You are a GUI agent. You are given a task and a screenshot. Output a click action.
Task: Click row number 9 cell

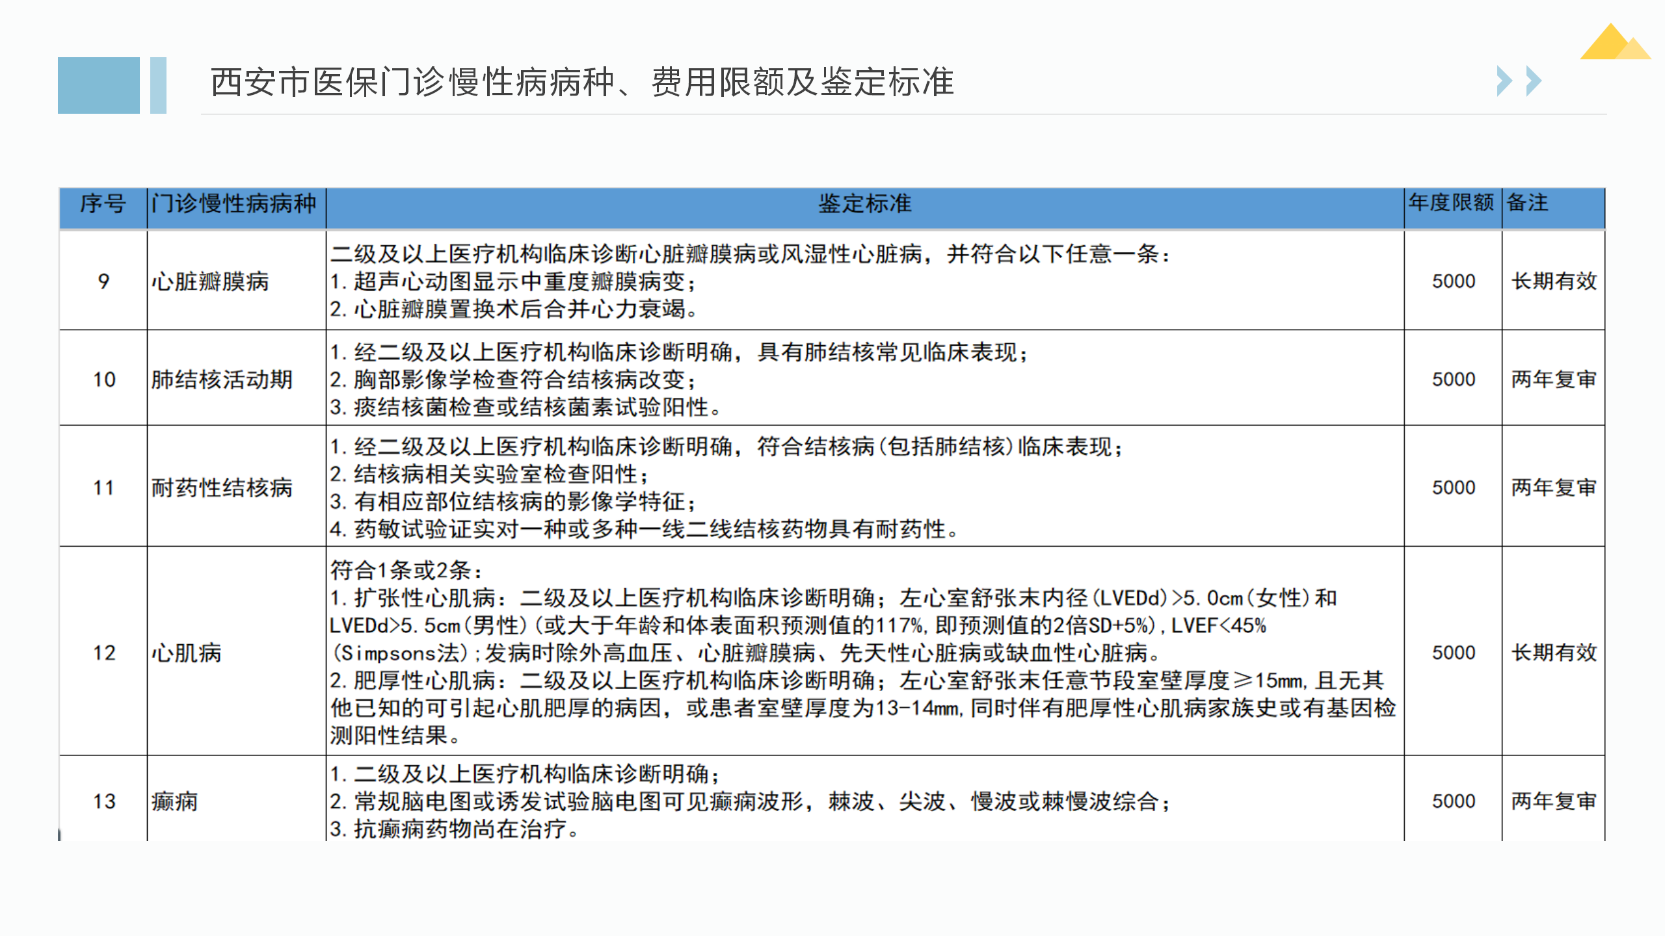(x=103, y=281)
